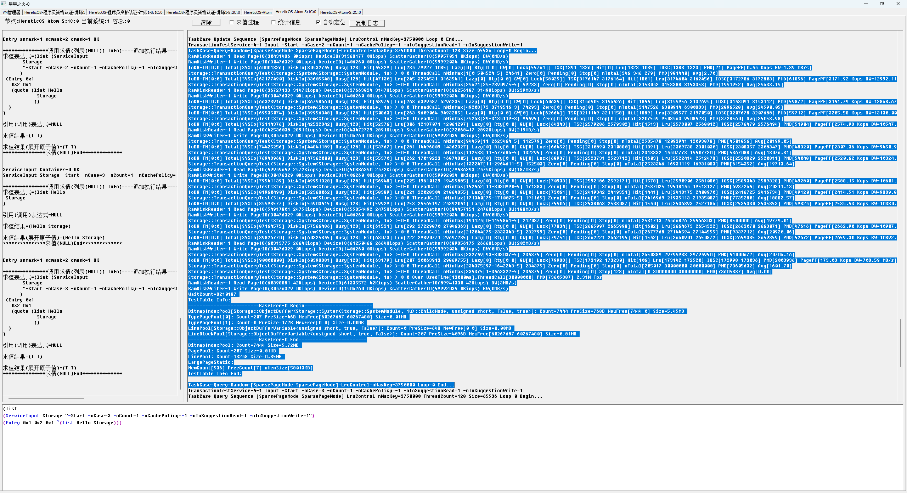Open HereticOS-程序员资格认证-讲师1 tab
This screenshot has height=493, width=907.
point(55,12)
